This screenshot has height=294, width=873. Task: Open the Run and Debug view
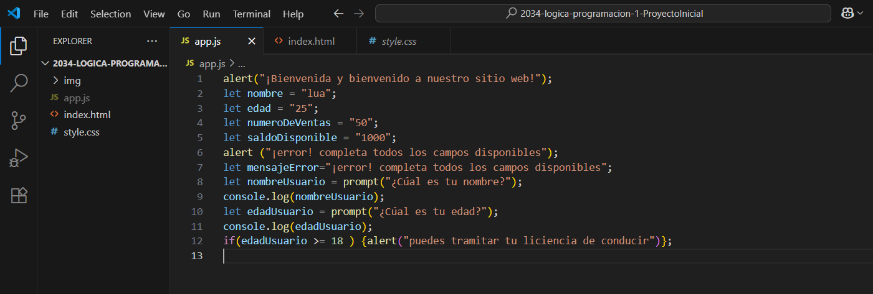(19, 158)
